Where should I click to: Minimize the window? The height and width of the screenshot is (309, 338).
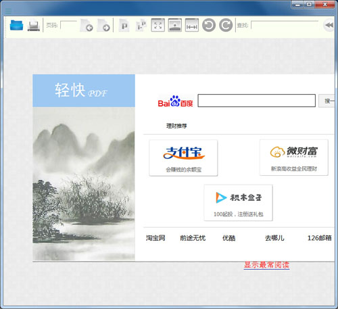coord(297,5)
